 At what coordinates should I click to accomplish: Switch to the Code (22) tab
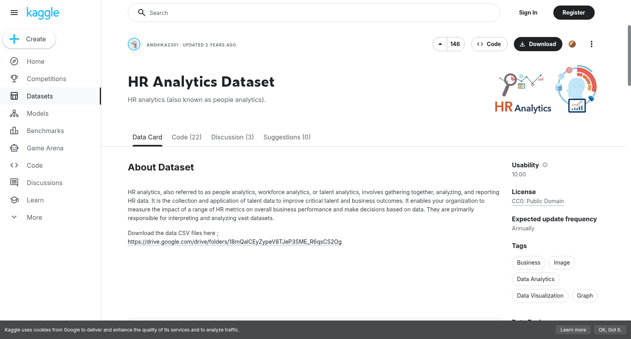(x=187, y=137)
